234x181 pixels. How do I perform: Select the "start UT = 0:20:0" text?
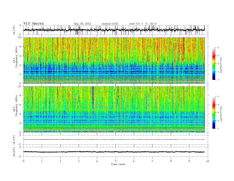143,24
